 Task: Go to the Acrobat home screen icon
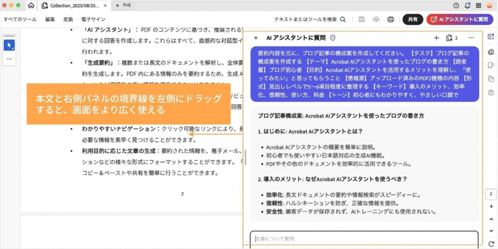coord(31,5)
